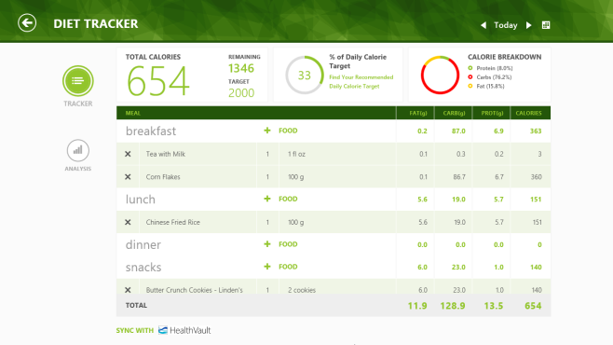Go to next day arrow
Image resolution: width=613 pixels, height=345 pixels.
point(529,25)
